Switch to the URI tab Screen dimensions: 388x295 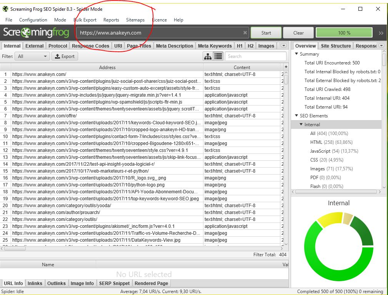coord(118,46)
